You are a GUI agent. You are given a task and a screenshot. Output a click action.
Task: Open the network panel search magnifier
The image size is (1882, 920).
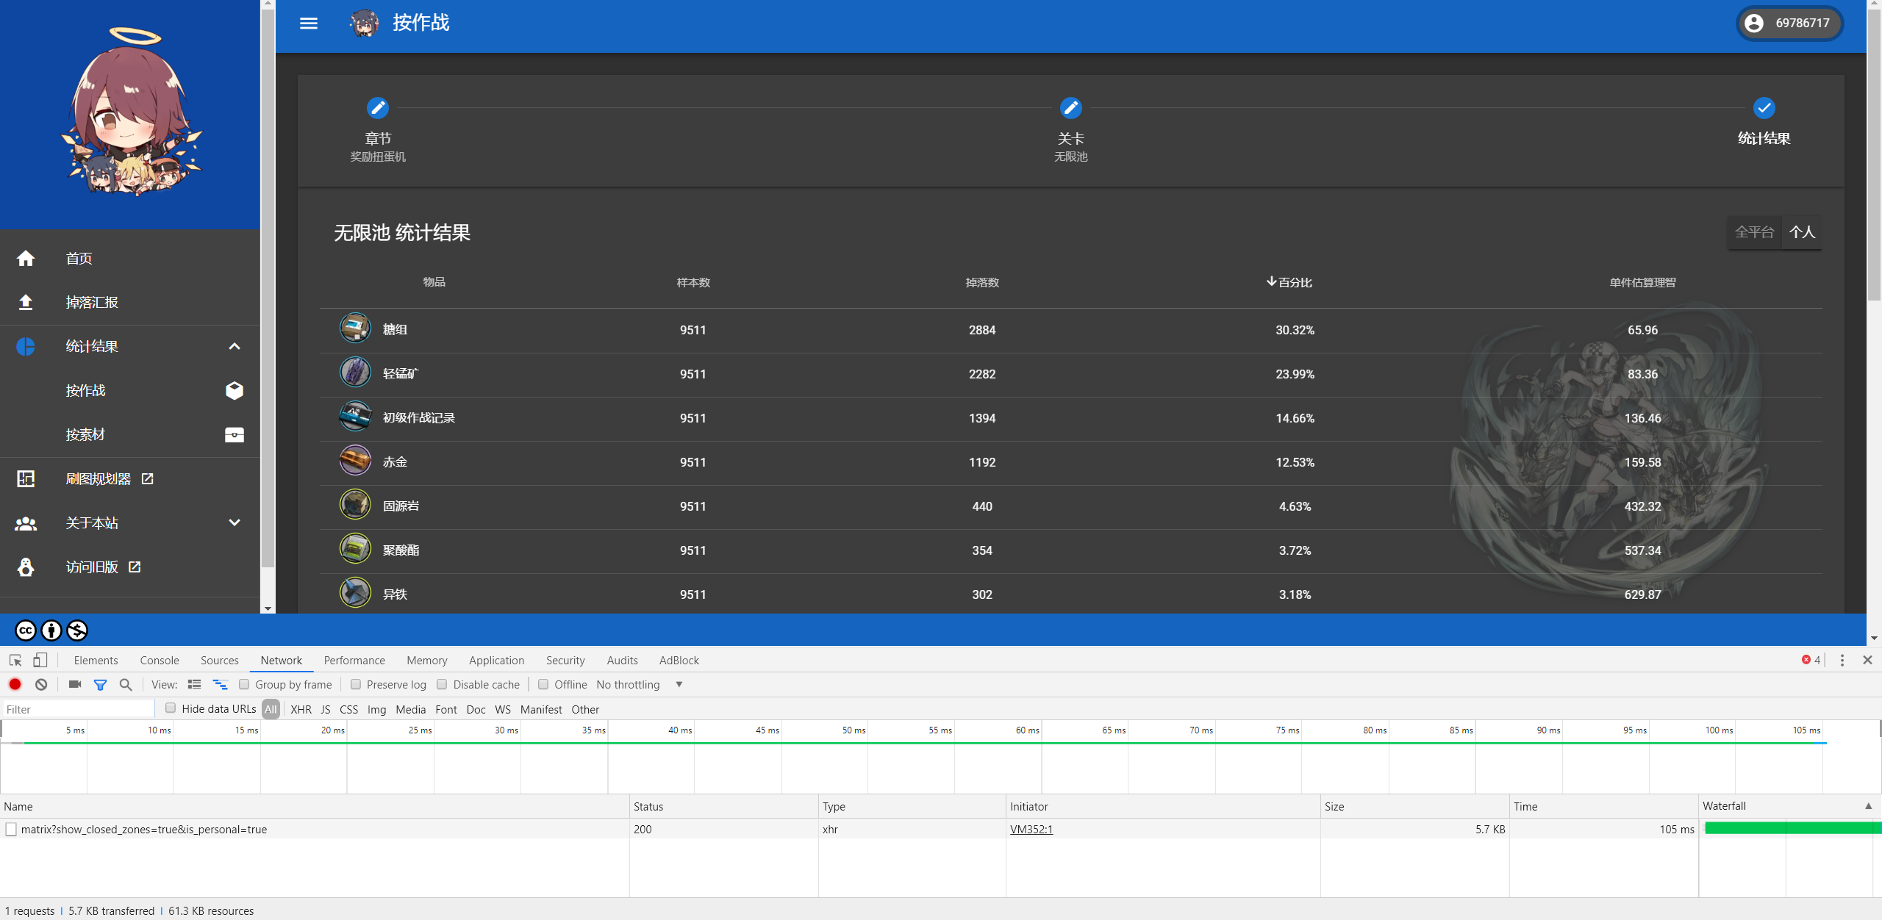click(125, 684)
